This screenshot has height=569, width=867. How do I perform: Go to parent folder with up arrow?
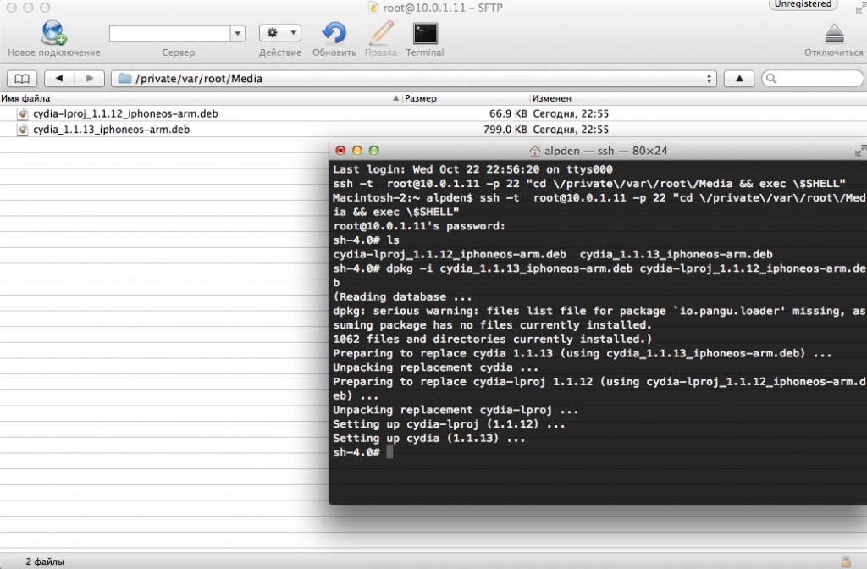[739, 79]
